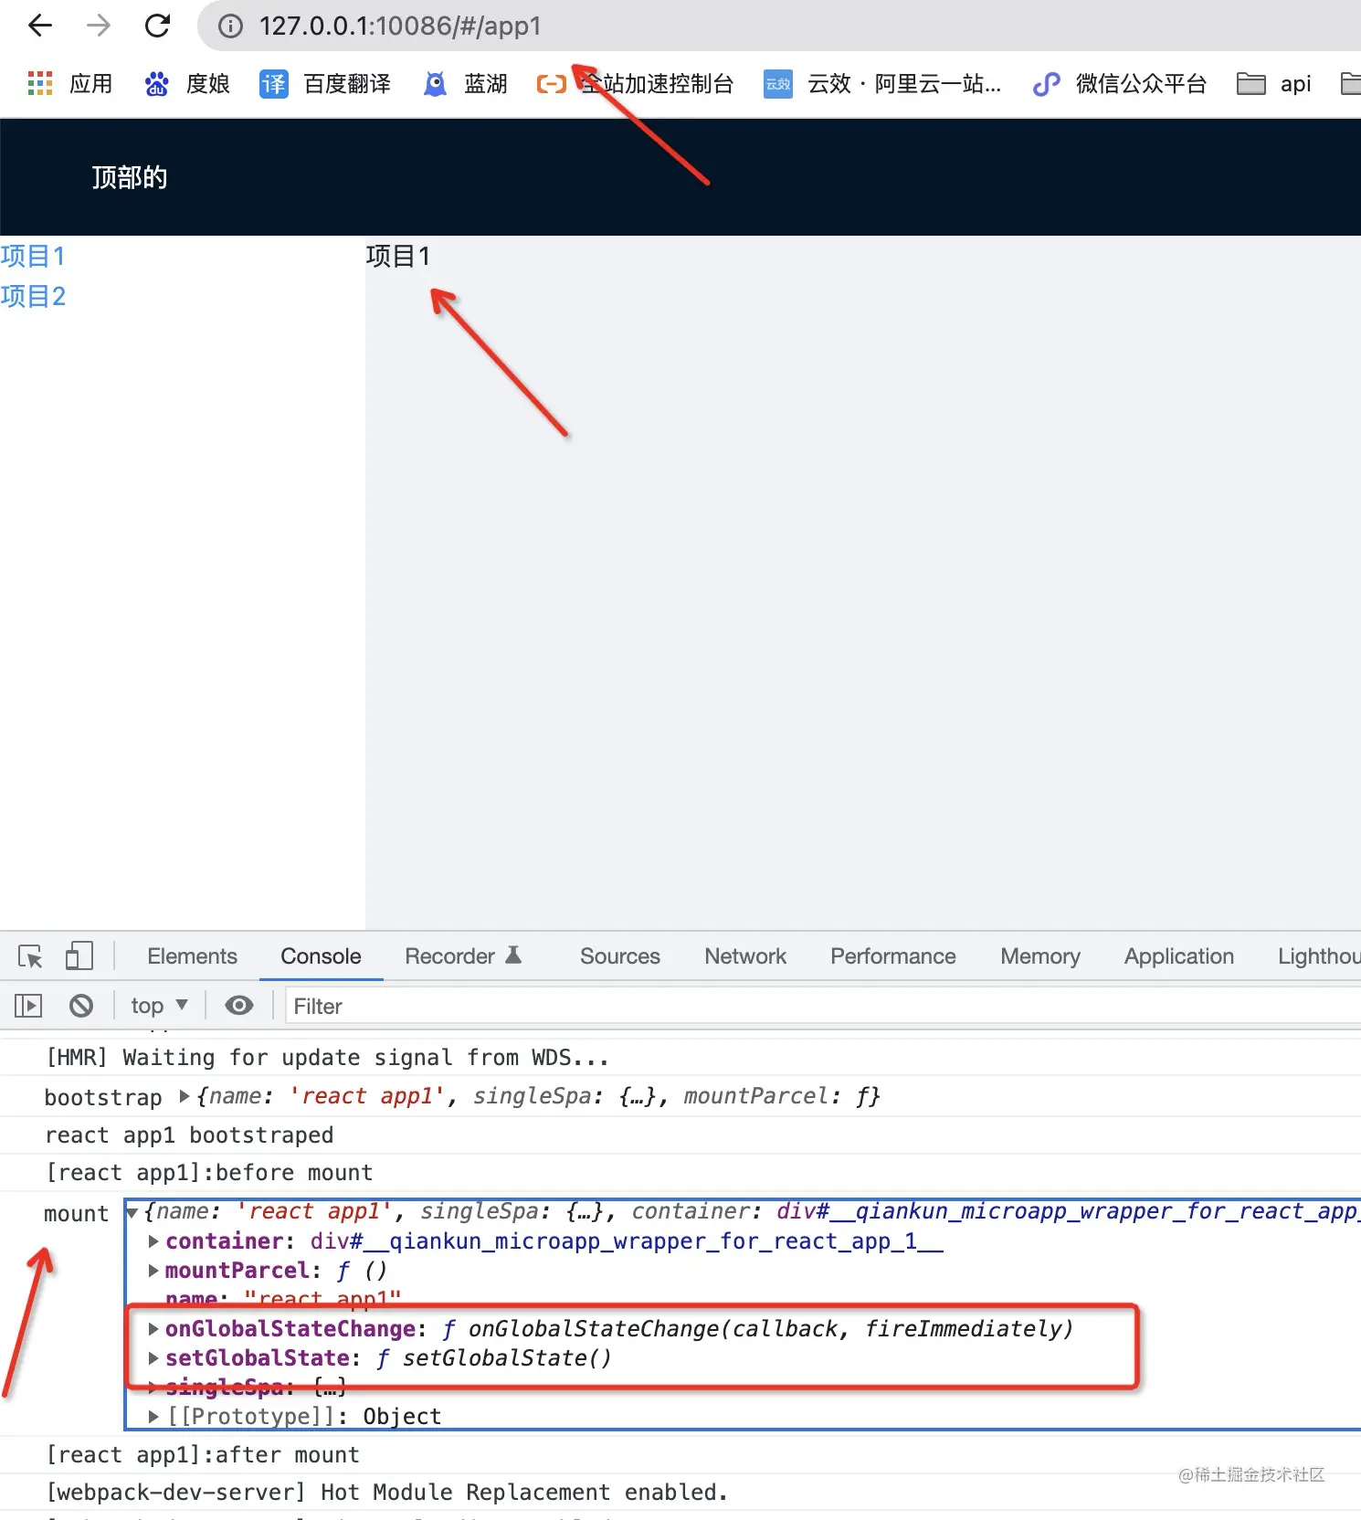The height and width of the screenshot is (1520, 1361).
Task: Expand the setGlobalState function
Action: [x=153, y=1358]
